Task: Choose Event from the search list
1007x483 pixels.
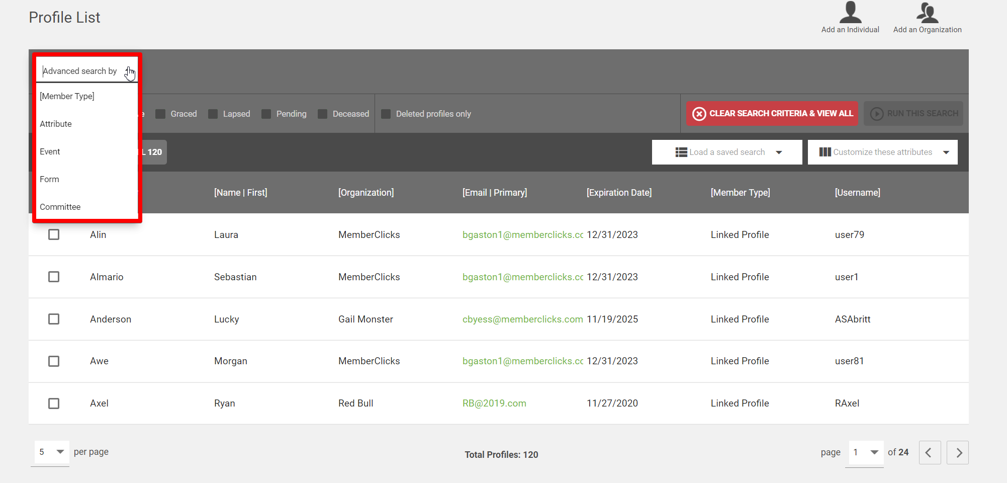Action: coord(86,151)
